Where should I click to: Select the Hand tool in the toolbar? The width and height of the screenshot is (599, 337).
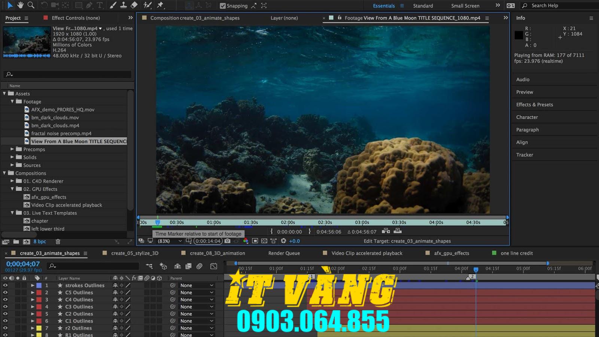coord(21,5)
